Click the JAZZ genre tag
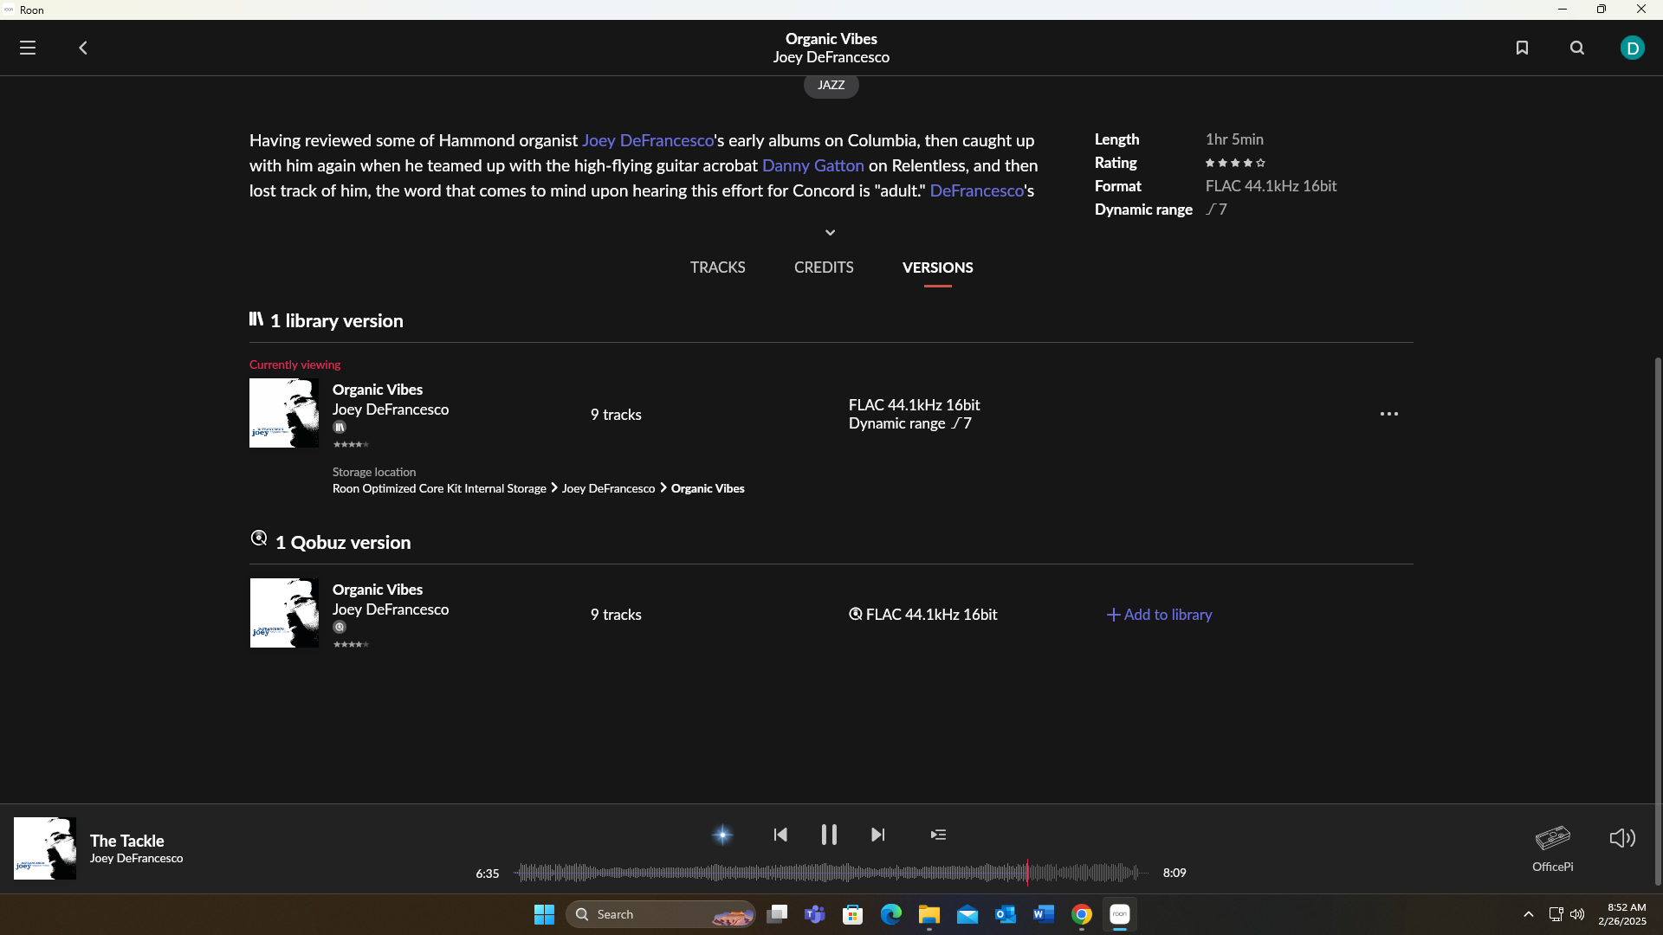The width and height of the screenshot is (1663, 935). click(x=831, y=85)
